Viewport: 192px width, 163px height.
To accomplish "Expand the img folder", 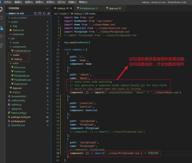I will pos(11,26).
